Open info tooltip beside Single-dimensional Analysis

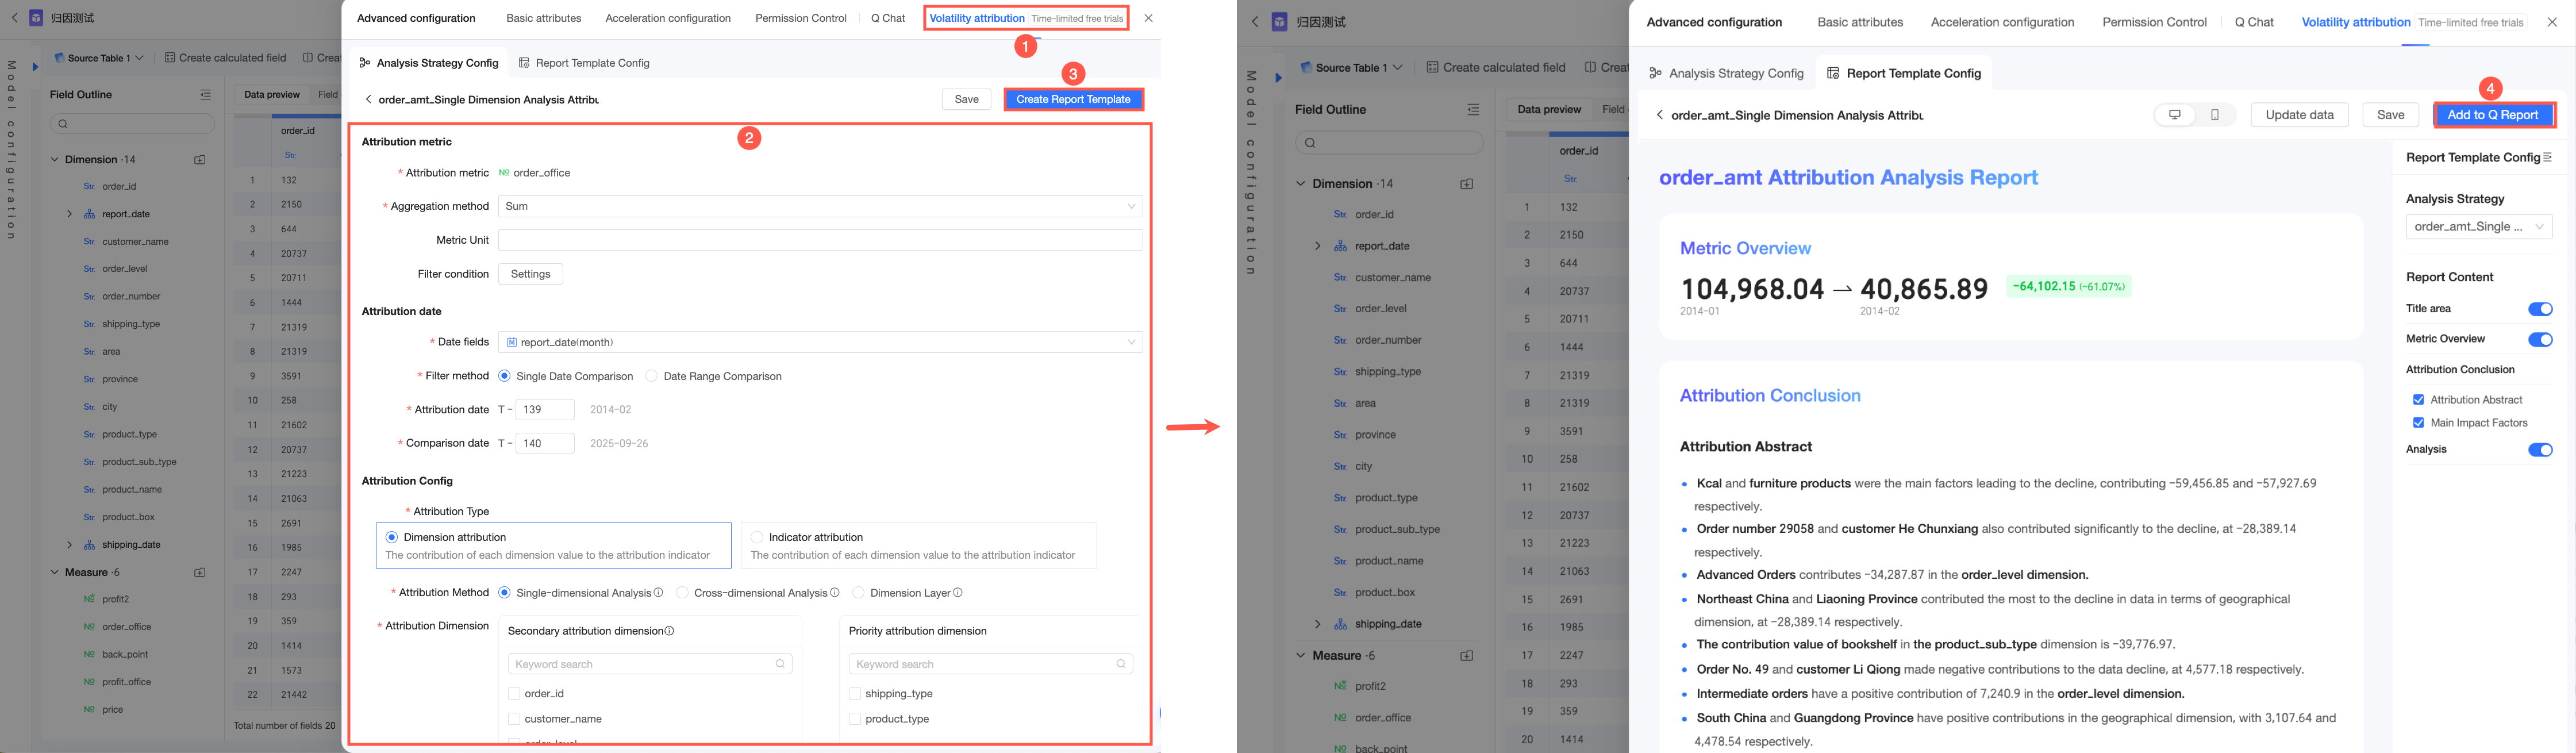tap(658, 593)
